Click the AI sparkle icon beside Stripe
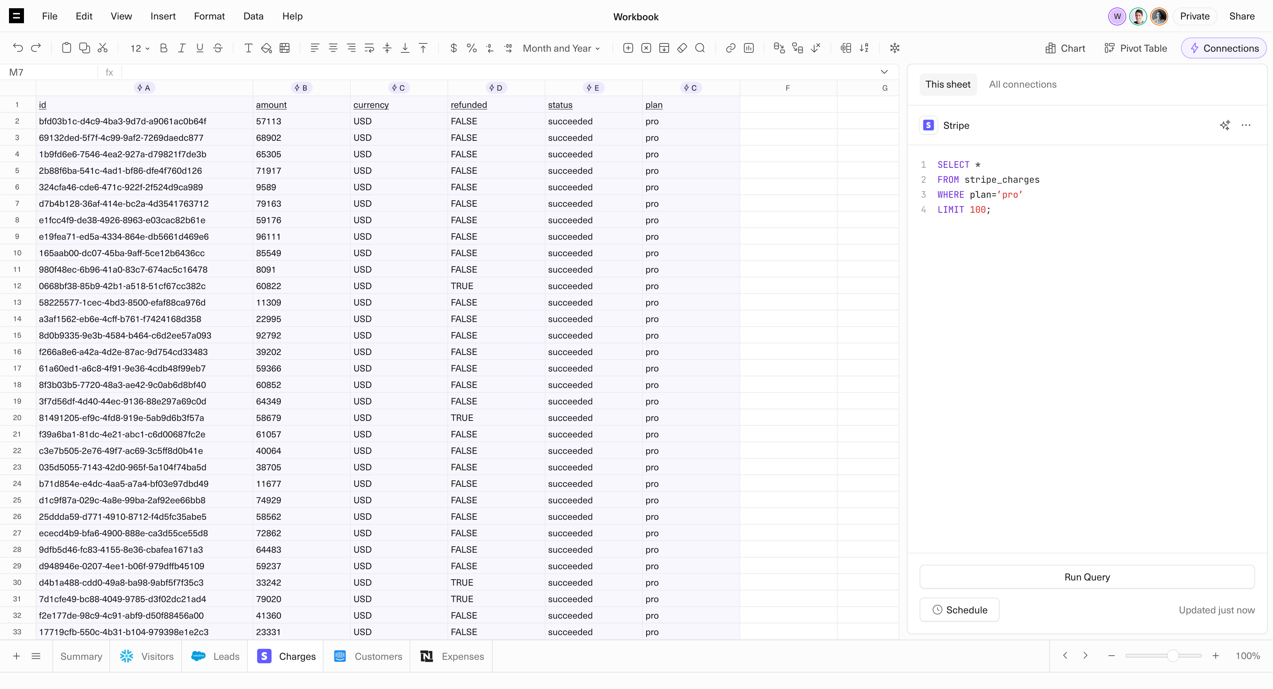 tap(1225, 125)
